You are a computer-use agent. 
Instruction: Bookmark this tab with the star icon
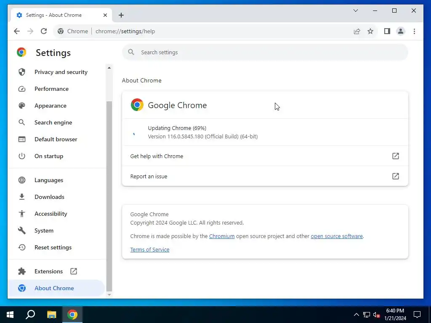click(370, 31)
